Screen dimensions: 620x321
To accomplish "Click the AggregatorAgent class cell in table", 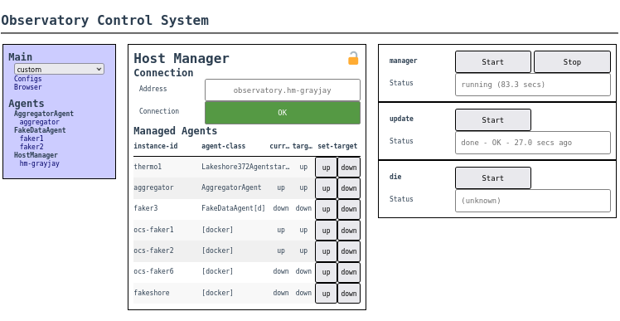I will pyautogui.click(x=231, y=187).
